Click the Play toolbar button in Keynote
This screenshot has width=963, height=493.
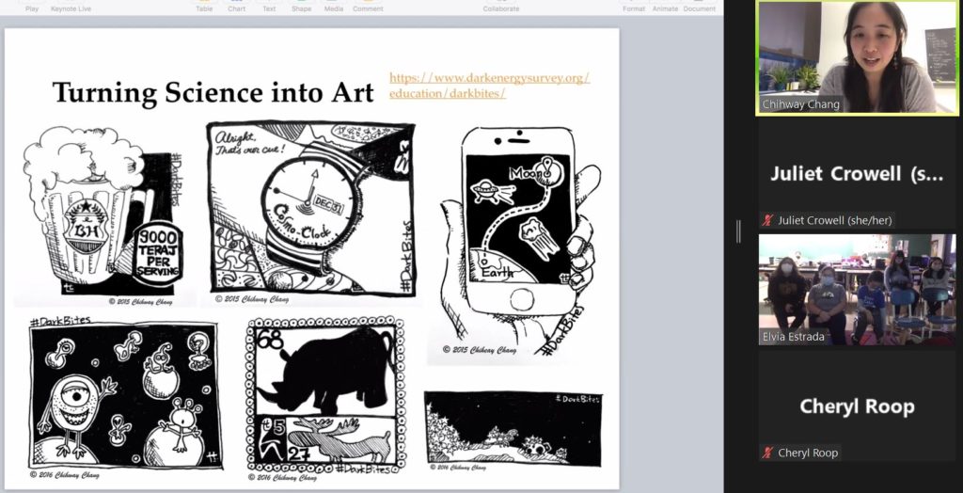tap(32, 8)
